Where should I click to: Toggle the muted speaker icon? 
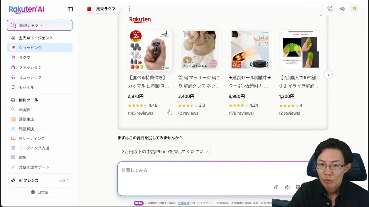point(342,9)
